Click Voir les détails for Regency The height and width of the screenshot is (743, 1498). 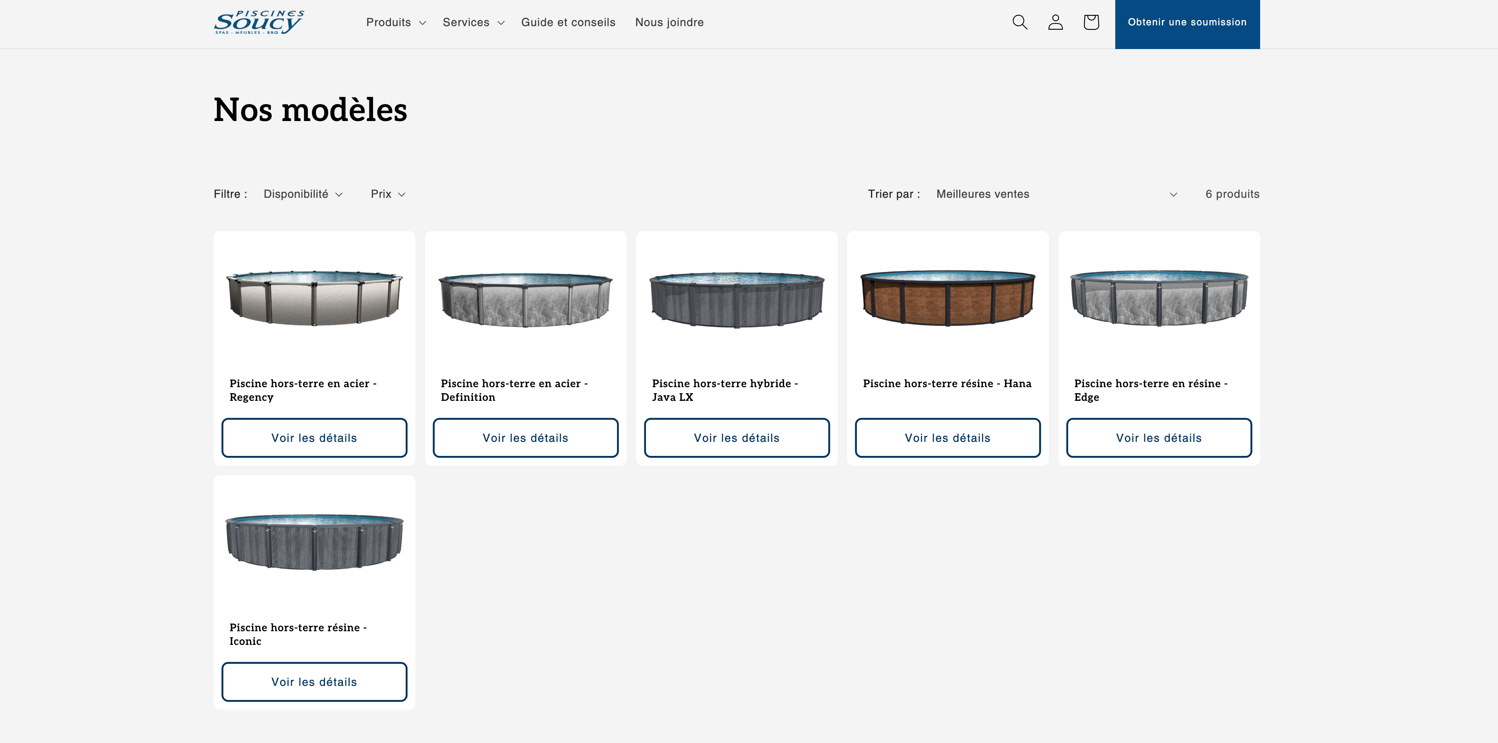point(314,438)
